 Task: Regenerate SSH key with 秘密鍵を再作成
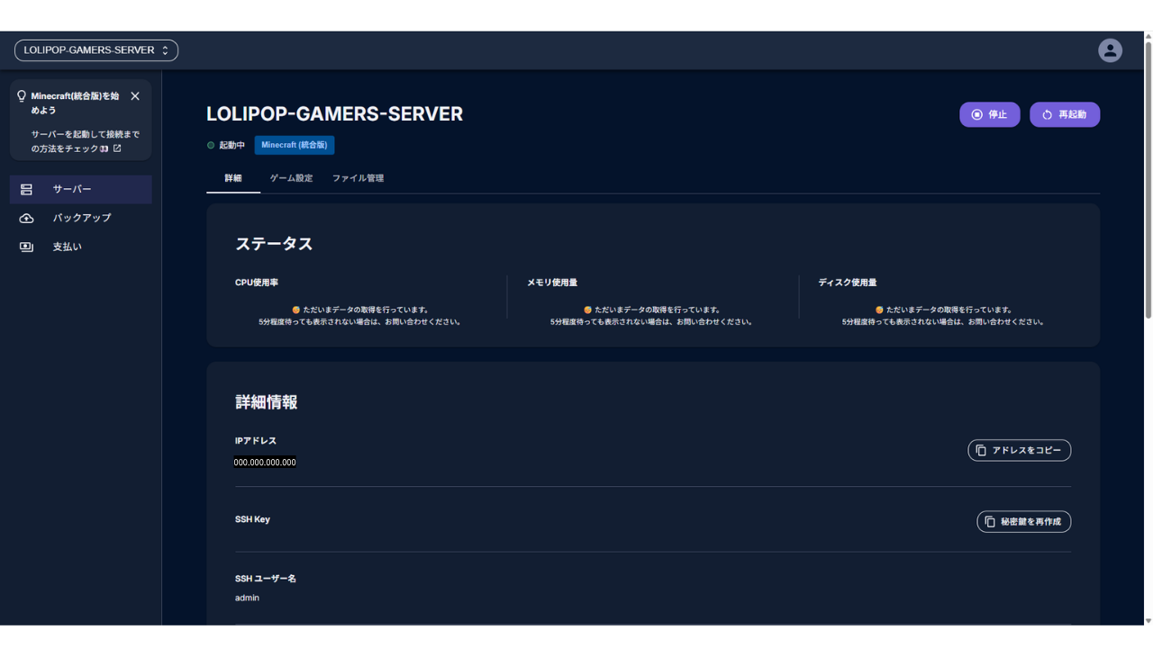1024,521
